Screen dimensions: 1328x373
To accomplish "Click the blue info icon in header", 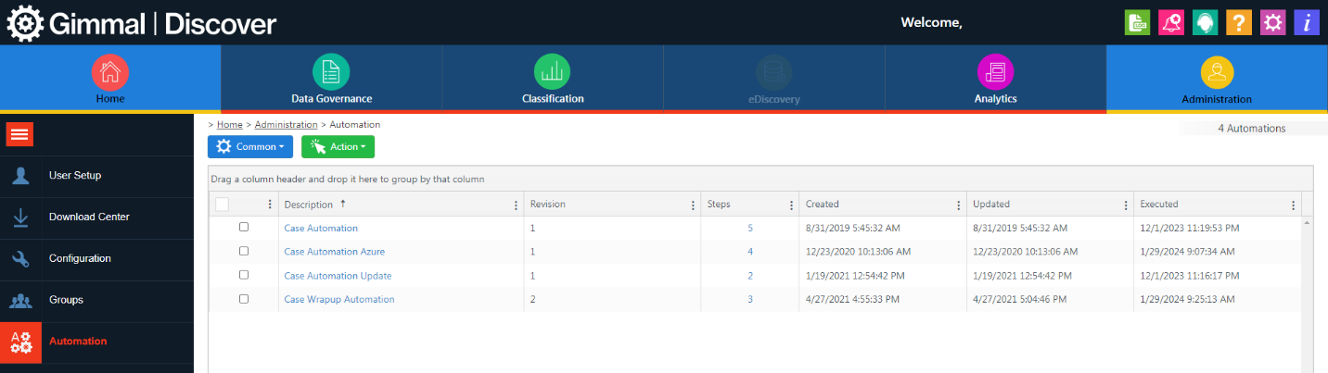I will point(1307,23).
